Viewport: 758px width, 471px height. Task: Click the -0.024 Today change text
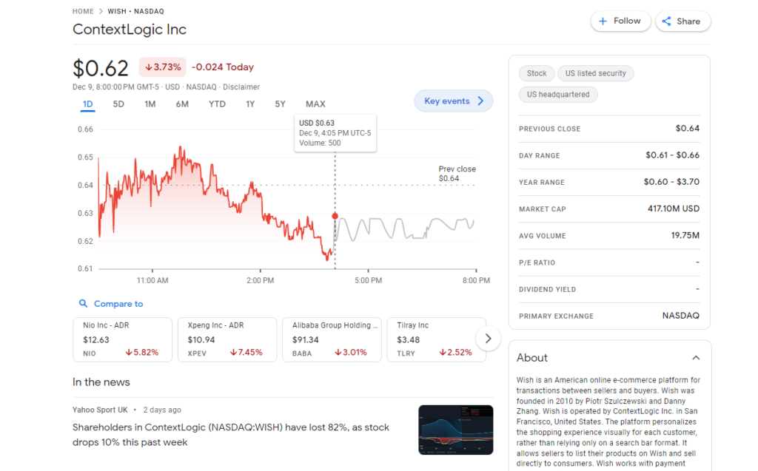point(223,67)
